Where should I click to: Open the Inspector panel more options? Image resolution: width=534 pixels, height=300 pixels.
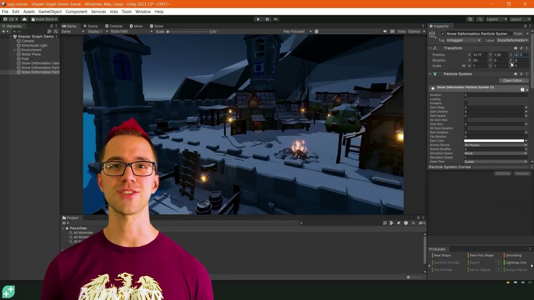531,26
